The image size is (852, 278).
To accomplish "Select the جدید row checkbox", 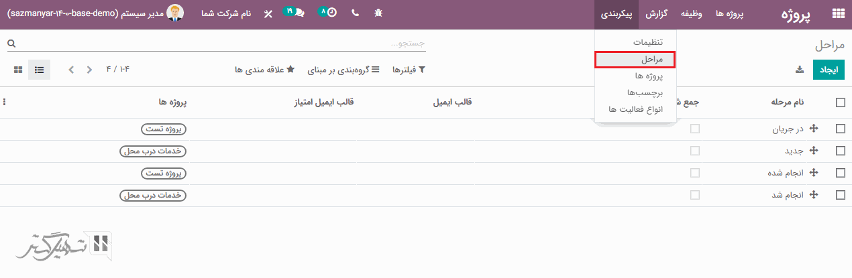I will click(x=841, y=151).
